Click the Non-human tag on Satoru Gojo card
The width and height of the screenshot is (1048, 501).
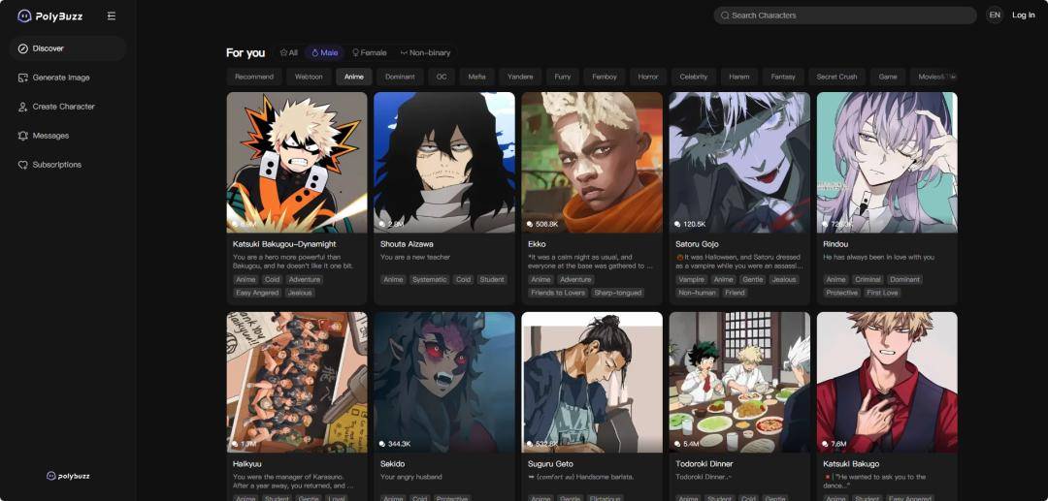pyautogui.click(x=697, y=293)
